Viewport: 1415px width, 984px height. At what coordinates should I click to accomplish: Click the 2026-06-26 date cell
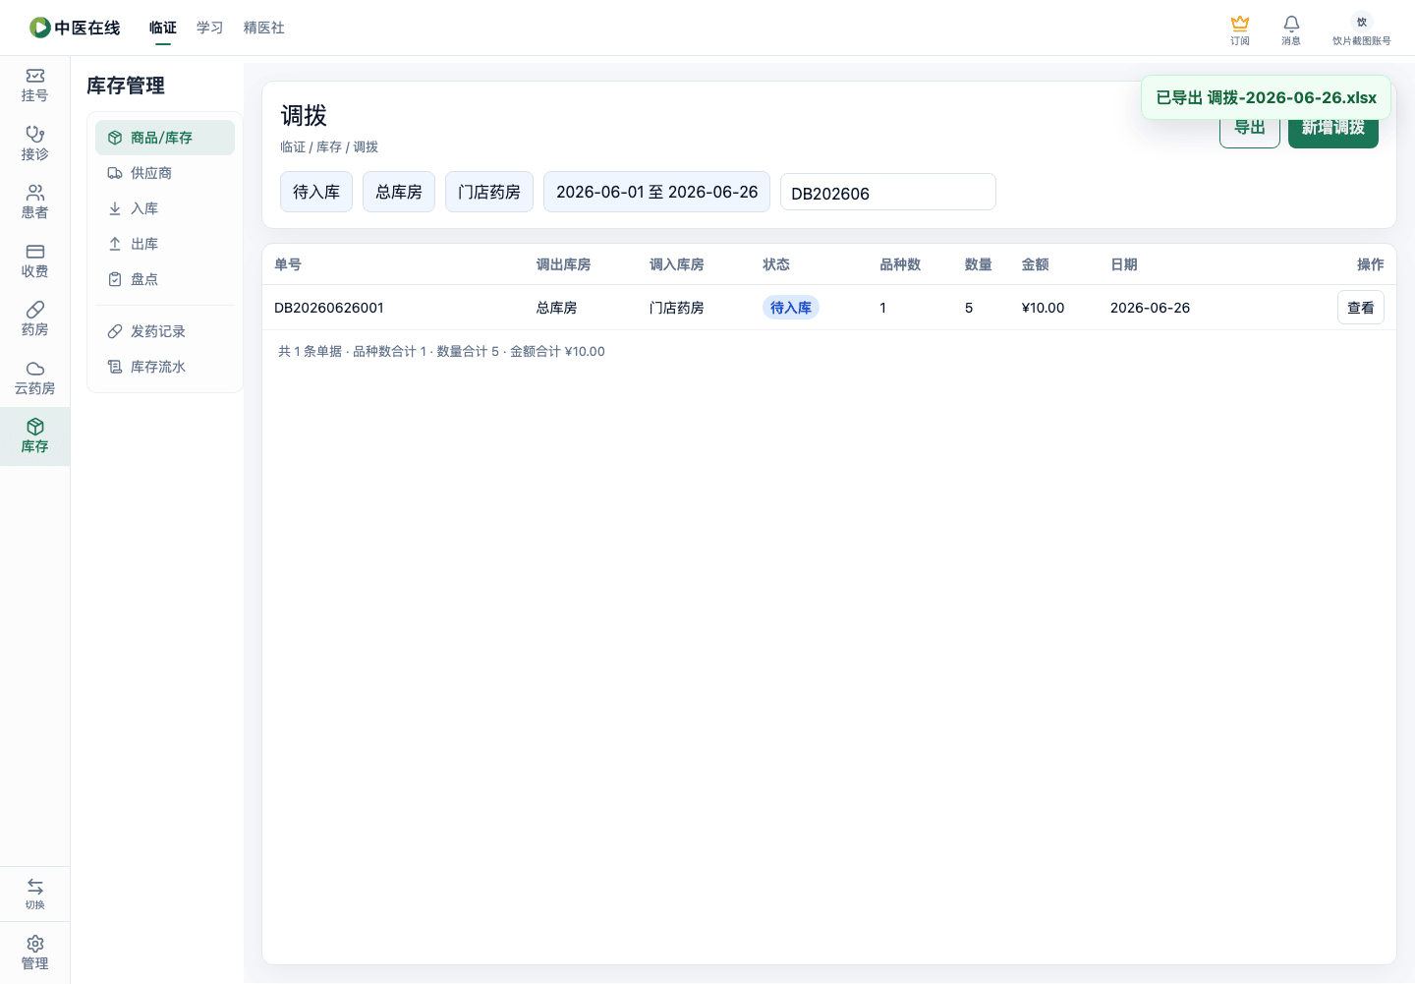[x=1151, y=308]
